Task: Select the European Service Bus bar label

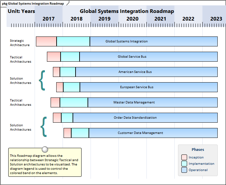Action: pyautogui.click(x=136, y=87)
